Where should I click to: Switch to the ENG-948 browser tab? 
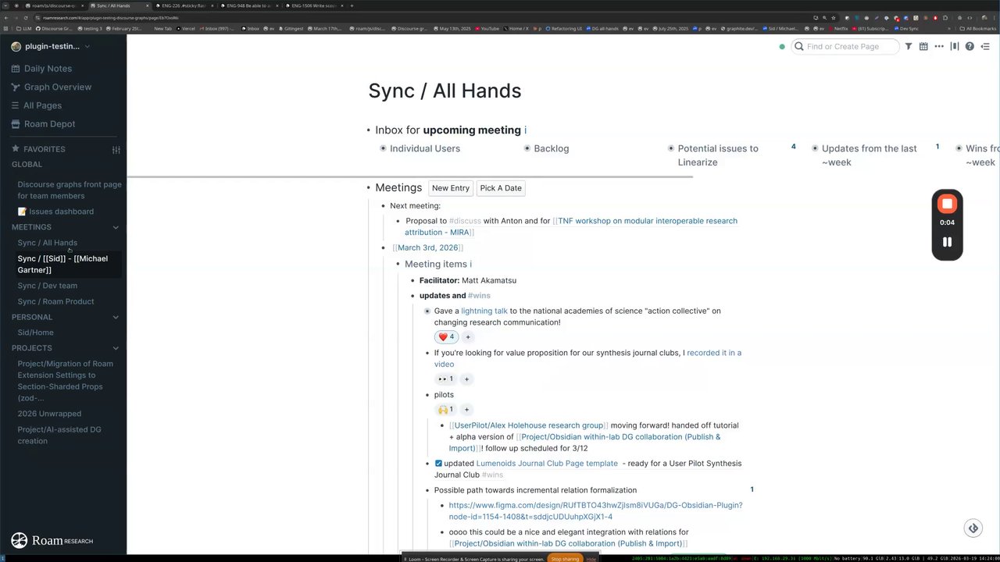coord(248,5)
